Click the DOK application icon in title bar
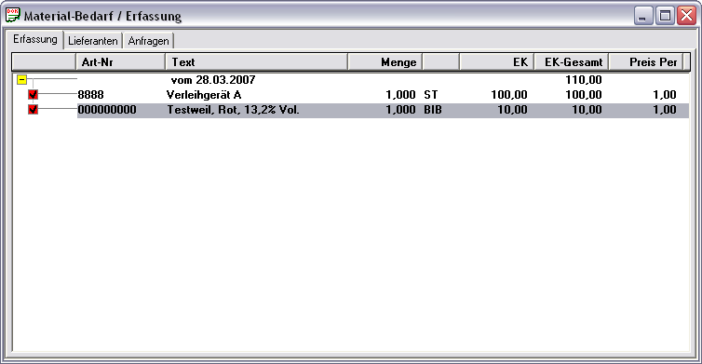The image size is (702, 364). 12,15
